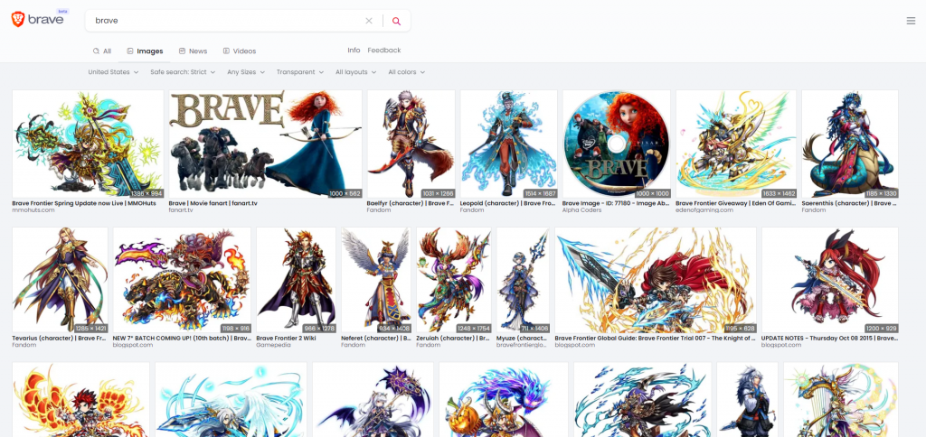The image size is (926, 437).
Task: Go to the News tab
Action: click(x=193, y=51)
